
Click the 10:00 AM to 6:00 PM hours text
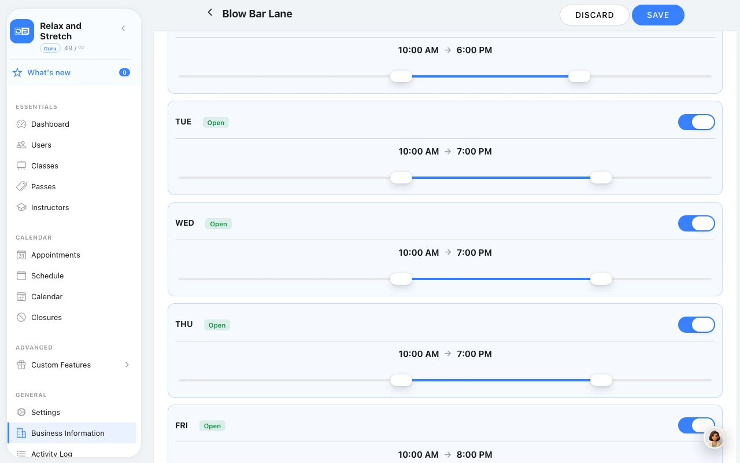pyautogui.click(x=445, y=50)
